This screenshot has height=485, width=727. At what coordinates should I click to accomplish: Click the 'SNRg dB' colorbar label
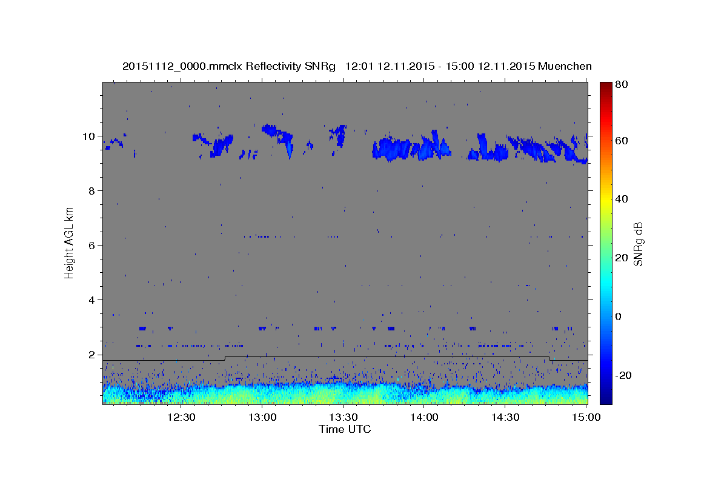[x=637, y=244]
